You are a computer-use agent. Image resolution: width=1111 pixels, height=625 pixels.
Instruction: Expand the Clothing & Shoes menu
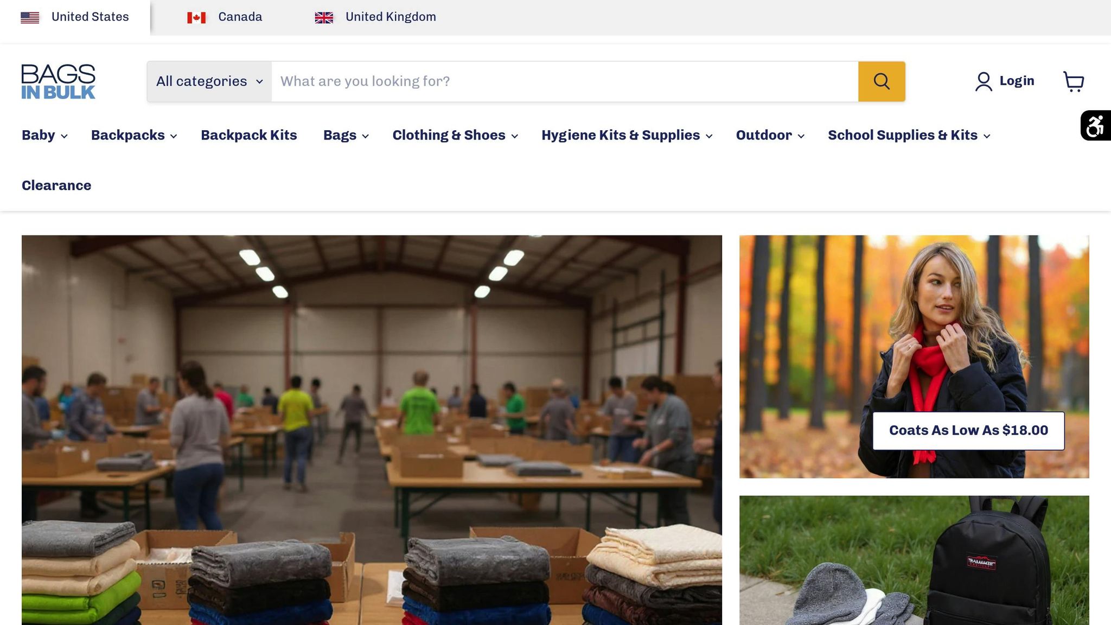coord(455,135)
